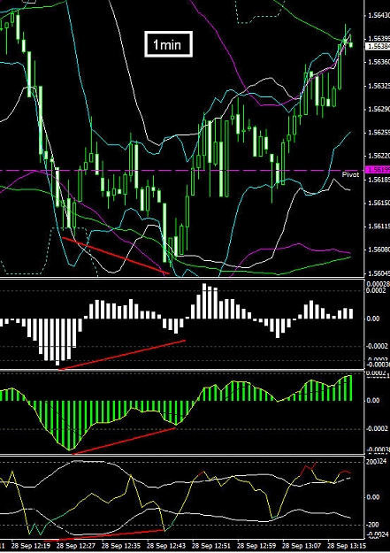
Task: Click the 1.56220 price axis label
Action: coord(379,156)
